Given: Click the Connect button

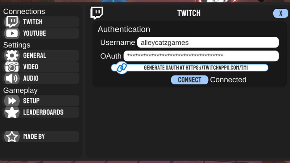Looking at the screenshot, I should [x=189, y=80].
